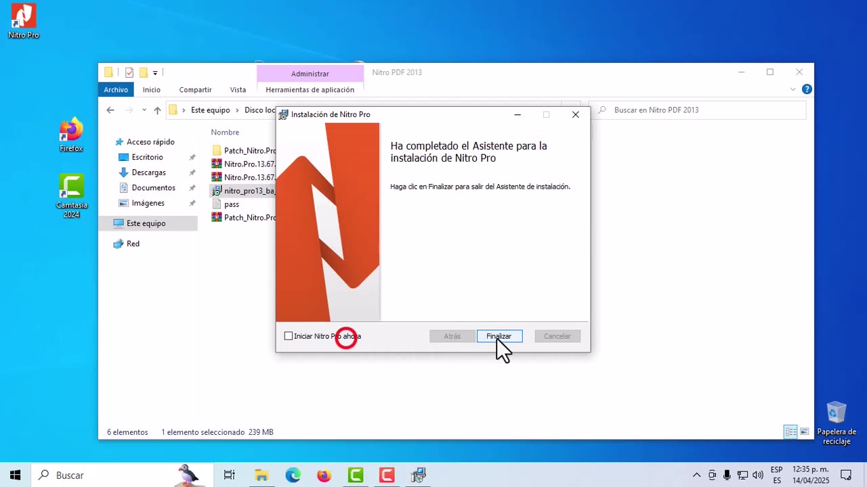
Task: Open the Inicio ribbon tab
Action: [152, 89]
